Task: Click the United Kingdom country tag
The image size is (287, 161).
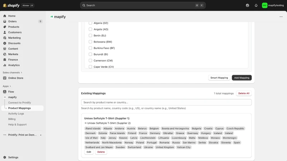Action: (x=165, y=147)
